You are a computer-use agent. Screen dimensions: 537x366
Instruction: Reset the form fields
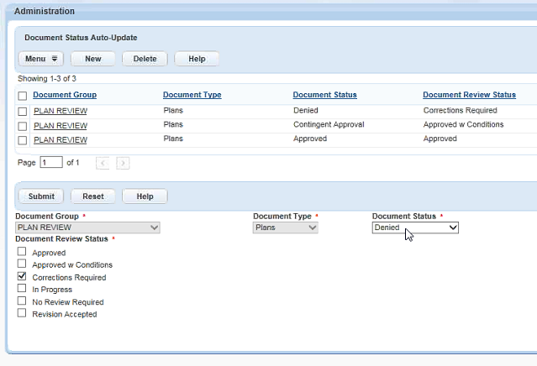(93, 196)
